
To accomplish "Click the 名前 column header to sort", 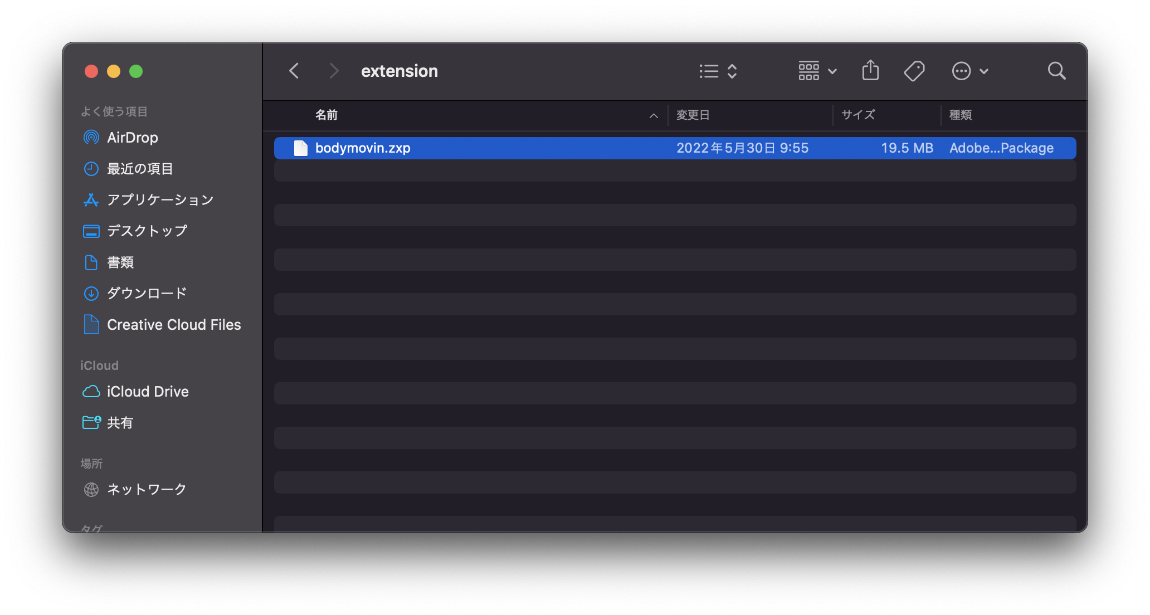I will pyautogui.click(x=327, y=115).
